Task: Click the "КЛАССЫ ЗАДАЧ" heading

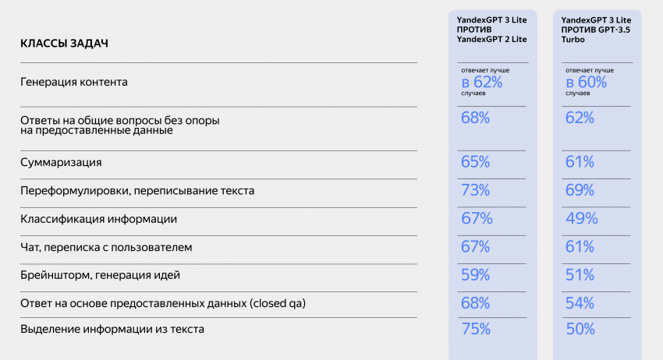Action: tap(64, 44)
